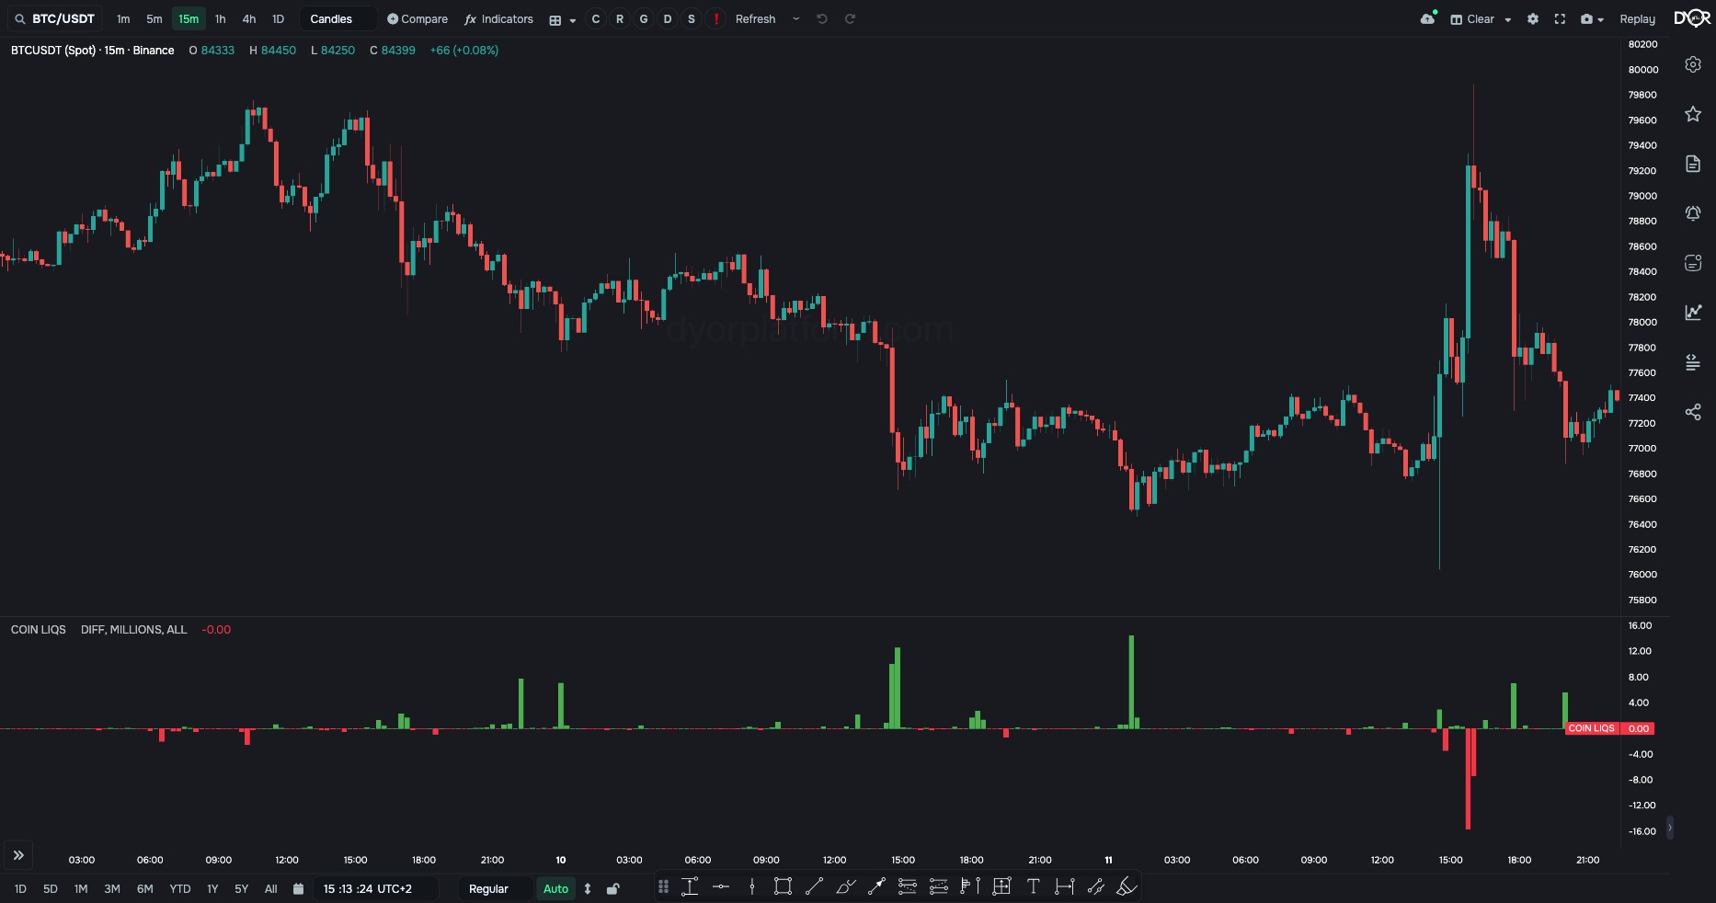Open the share icon in right sidebar
Image resolution: width=1716 pixels, height=903 pixels.
click(1693, 412)
